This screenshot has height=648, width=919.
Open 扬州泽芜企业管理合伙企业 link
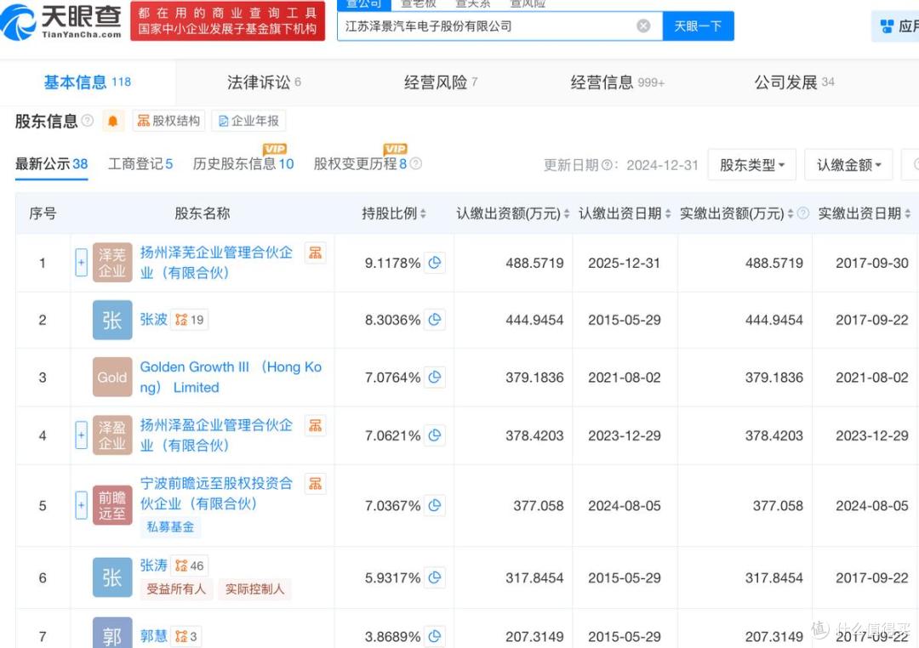[x=216, y=262]
